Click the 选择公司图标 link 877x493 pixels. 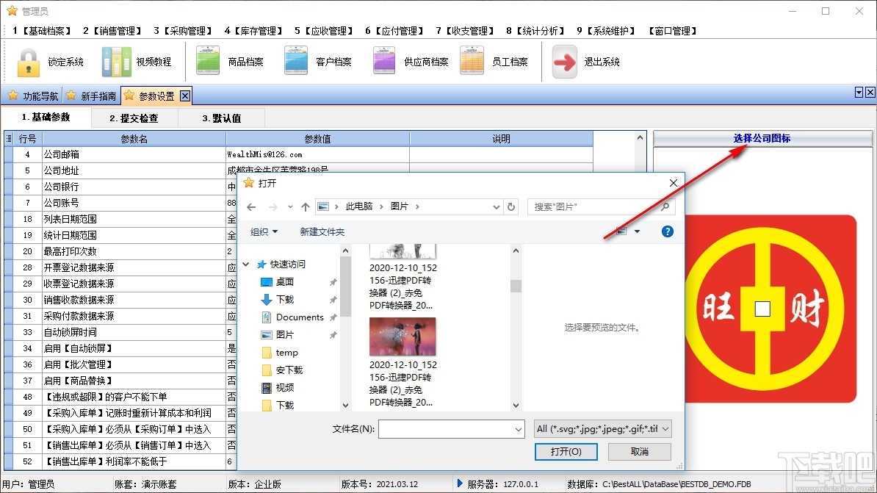tap(762, 139)
